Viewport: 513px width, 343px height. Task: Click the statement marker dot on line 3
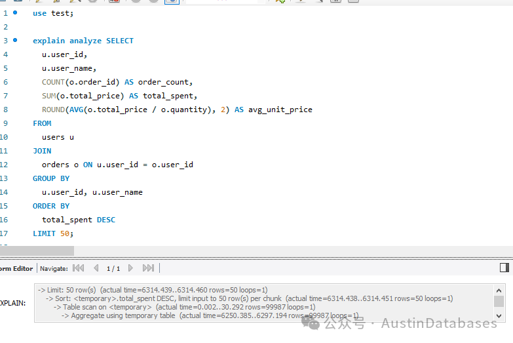click(x=15, y=40)
